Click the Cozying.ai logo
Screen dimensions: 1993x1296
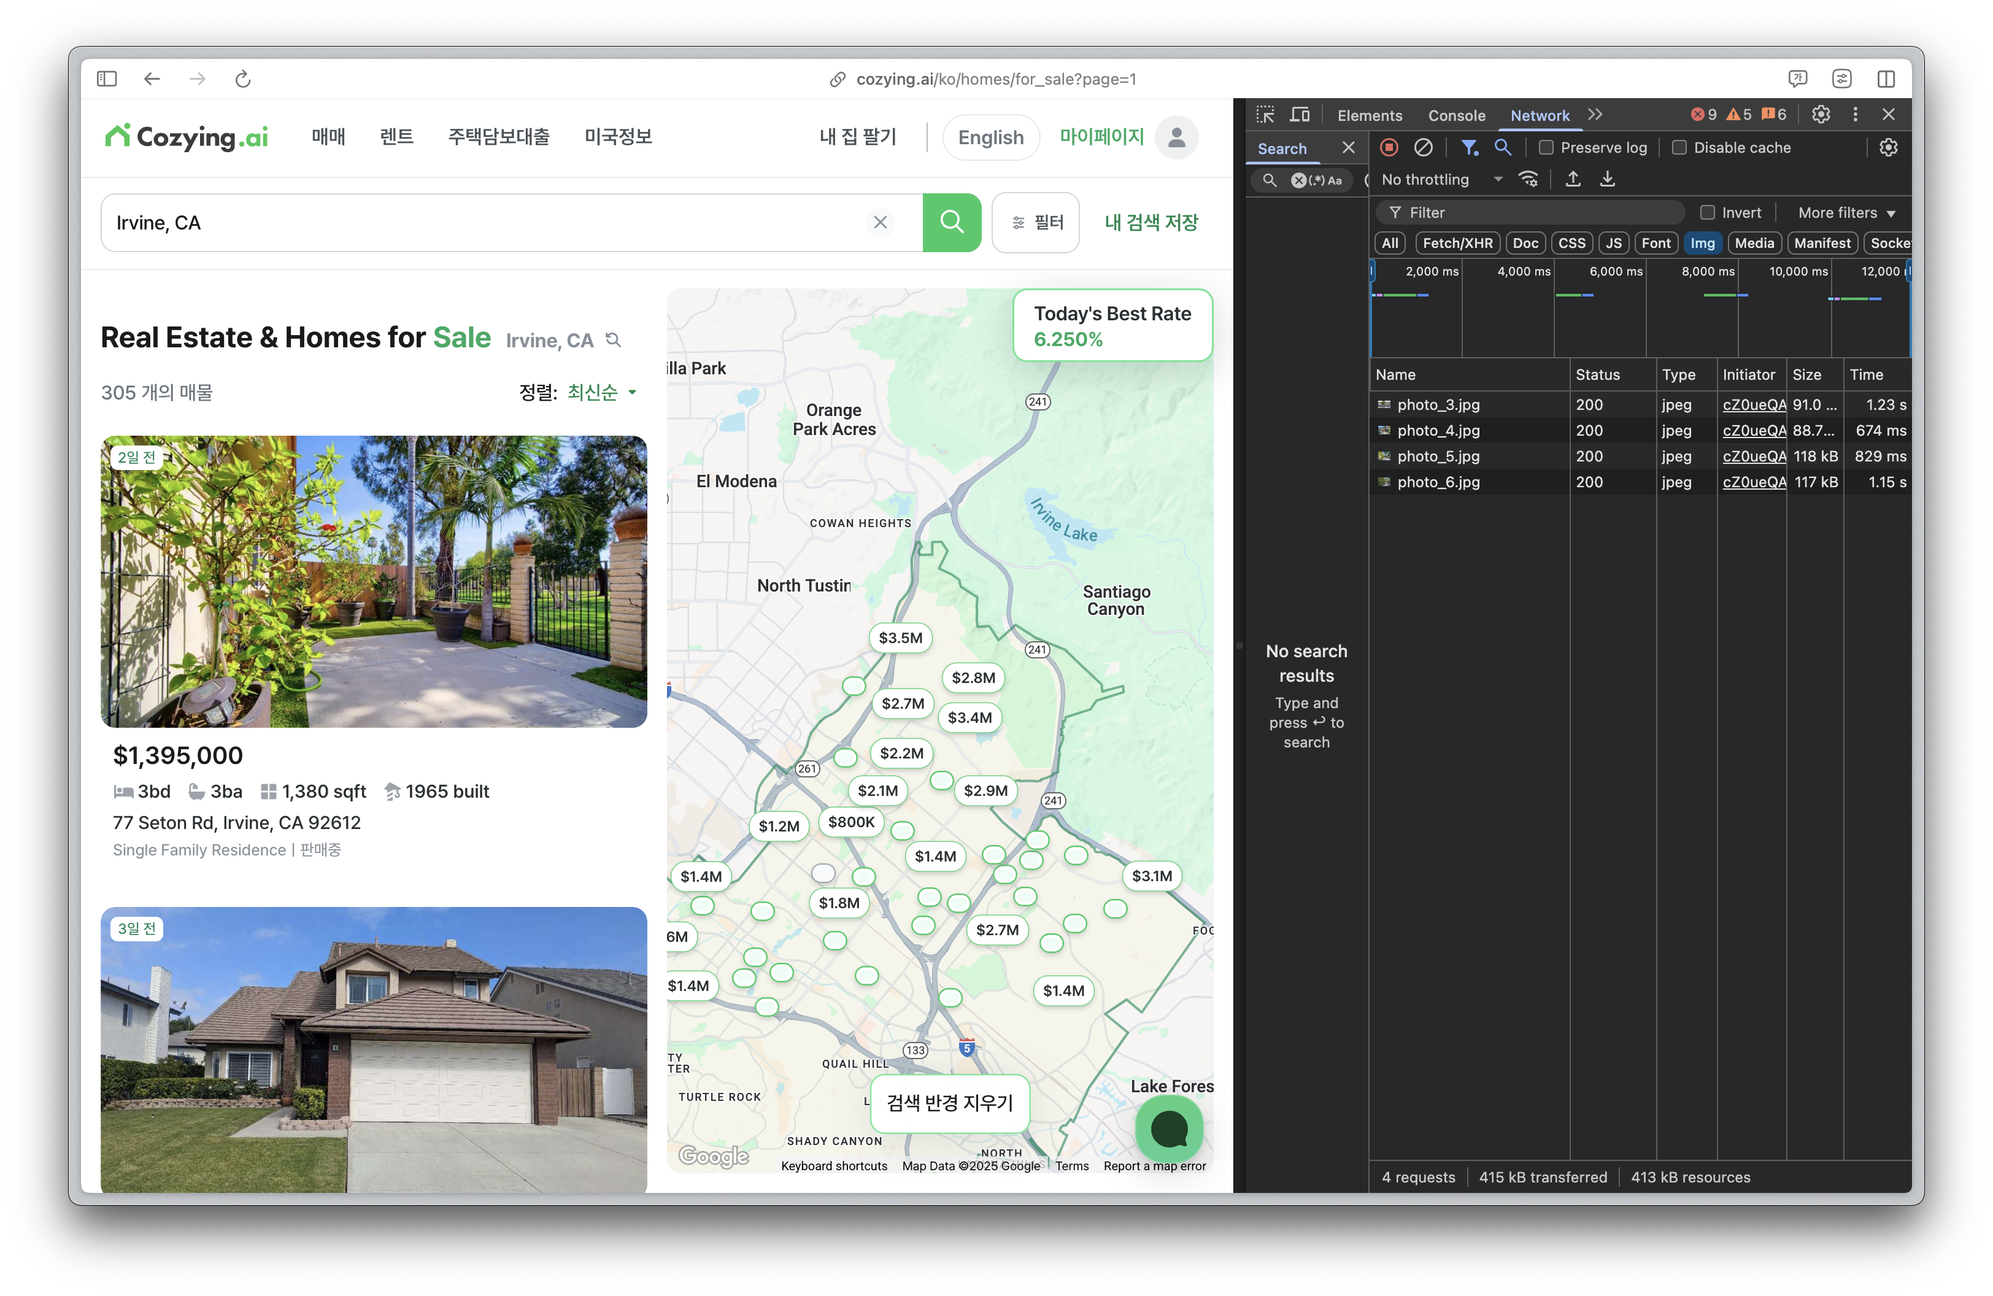[x=186, y=136]
